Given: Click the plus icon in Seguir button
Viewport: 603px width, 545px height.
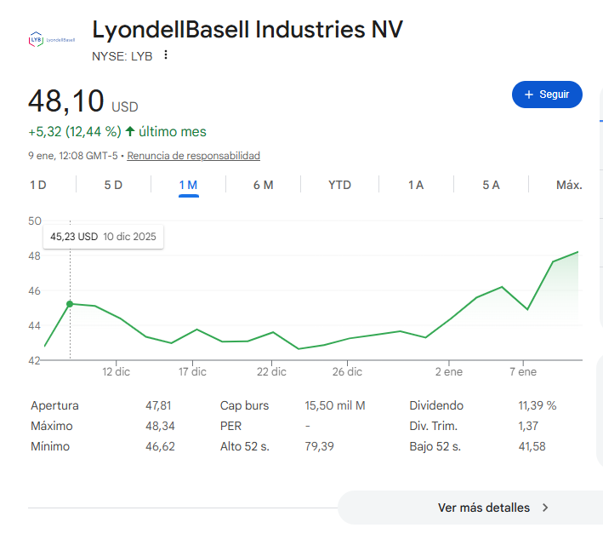Looking at the screenshot, I should (x=528, y=95).
